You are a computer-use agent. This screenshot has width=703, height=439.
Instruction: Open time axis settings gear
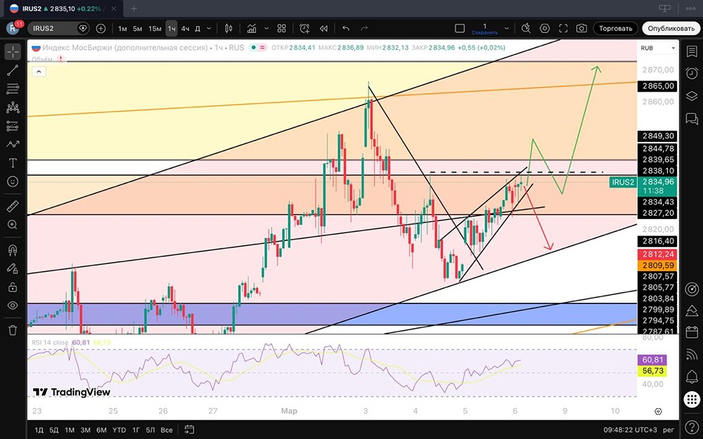click(x=658, y=411)
